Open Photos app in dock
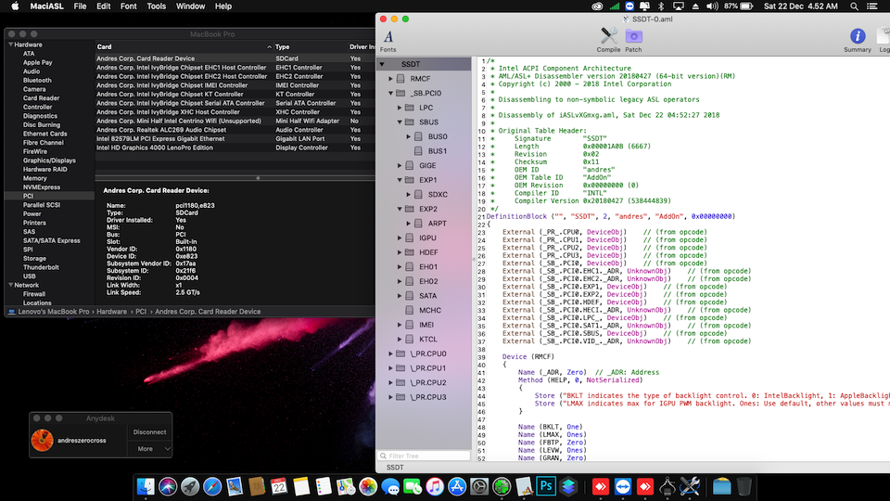The height and width of the screenshot is (501, 890). pyautogui.click(x=368, y=486)
